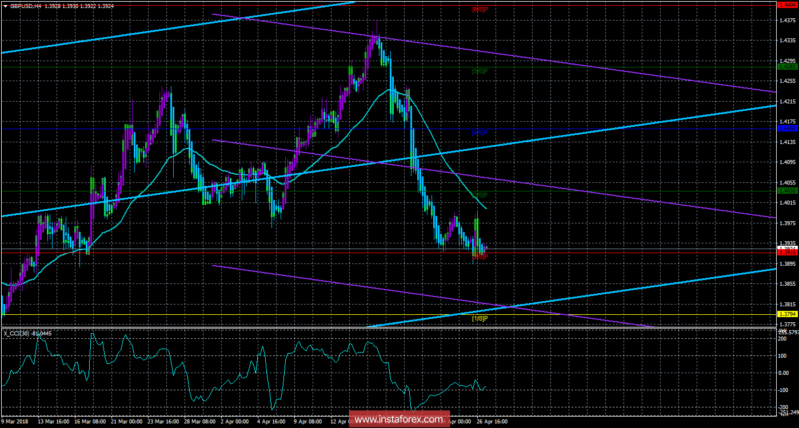Image resolution: width=799 pixels, height=428 pixels.
Task: Click the 16 Mar 08:00 time label
Action: [91, 421]
